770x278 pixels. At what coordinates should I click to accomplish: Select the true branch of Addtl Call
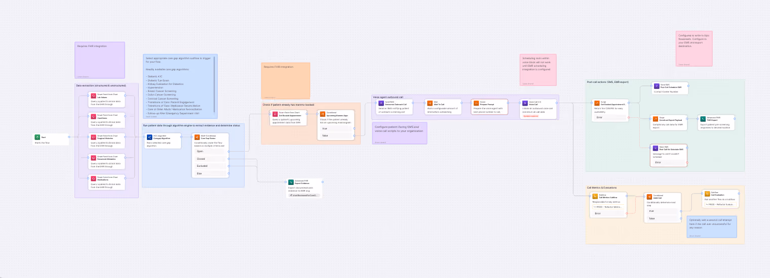(x=662, y=211)
